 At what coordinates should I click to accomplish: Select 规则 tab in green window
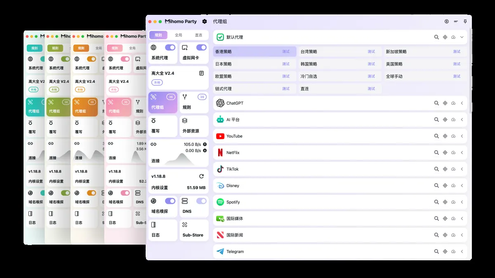coord(55,48)
